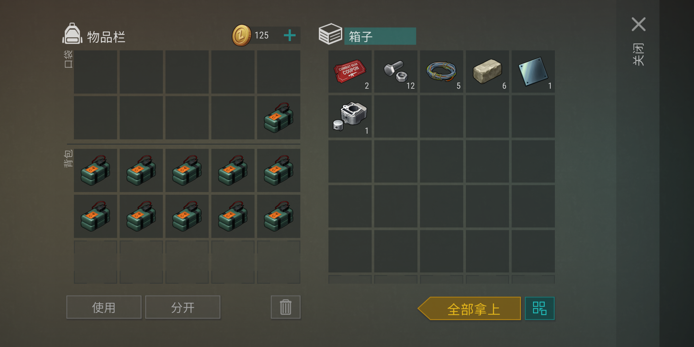This screenshot has height=347, width=694.
Task: Click the first empty pocket slot
Action: click(95, 72)
